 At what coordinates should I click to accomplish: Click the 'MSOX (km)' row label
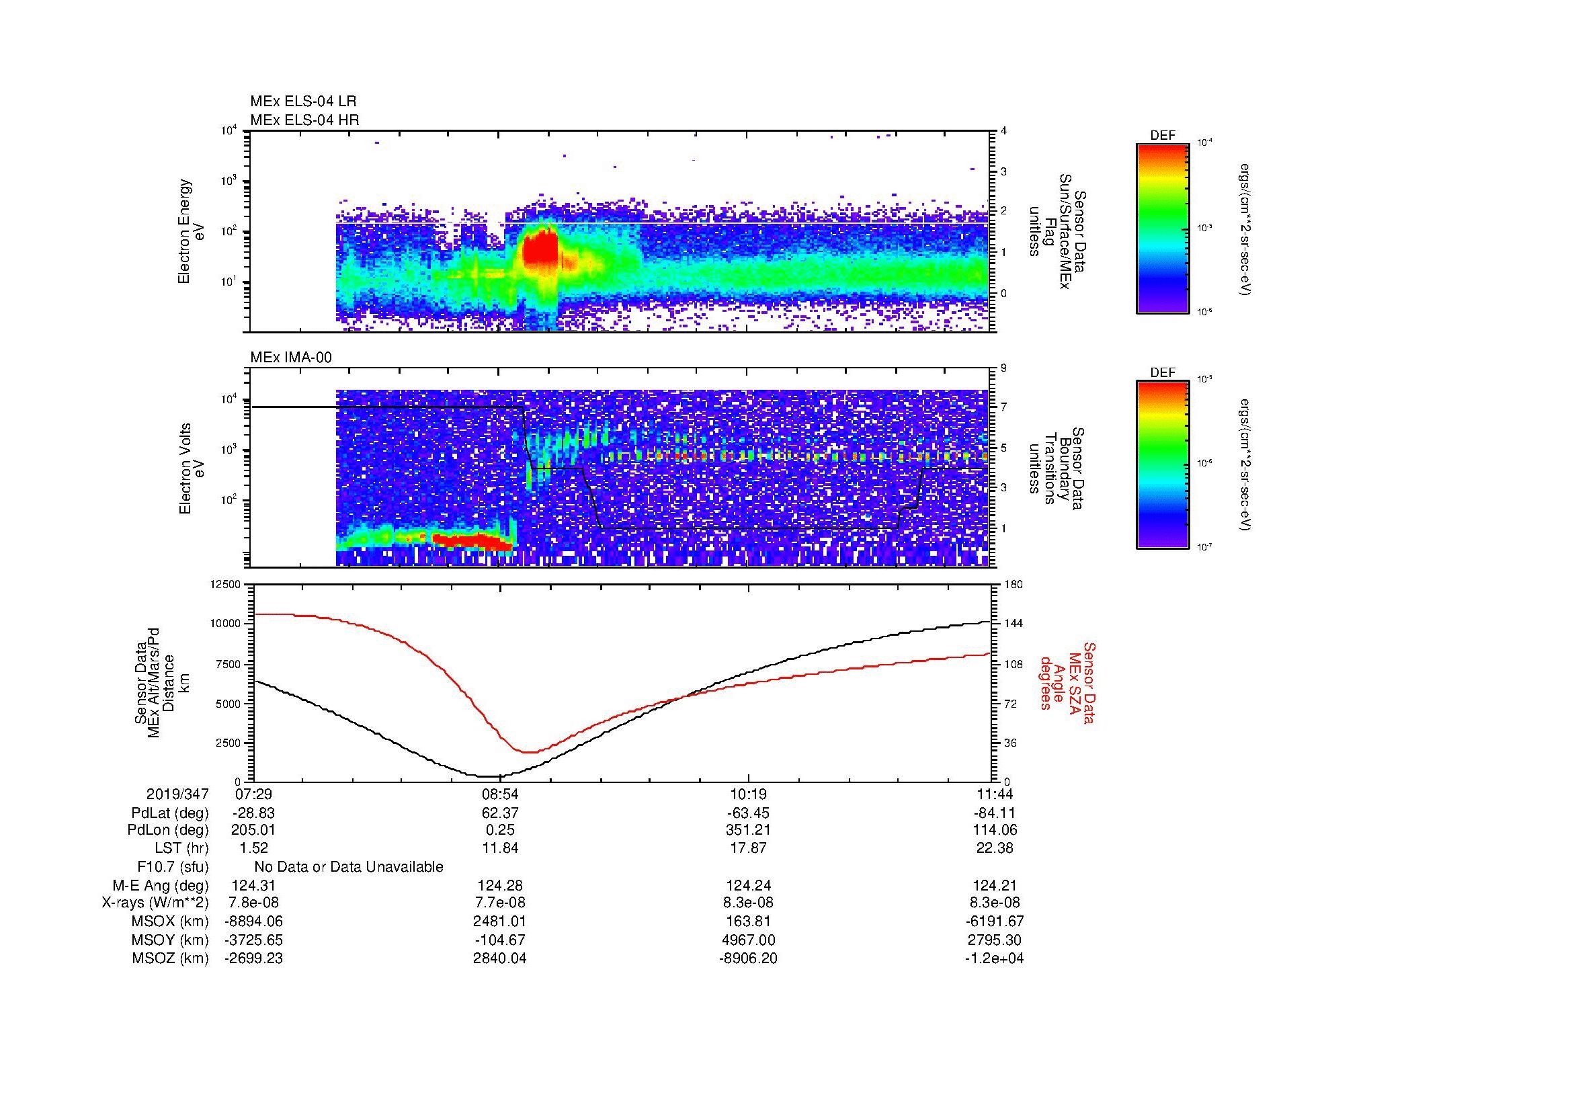tap(171, 921)
